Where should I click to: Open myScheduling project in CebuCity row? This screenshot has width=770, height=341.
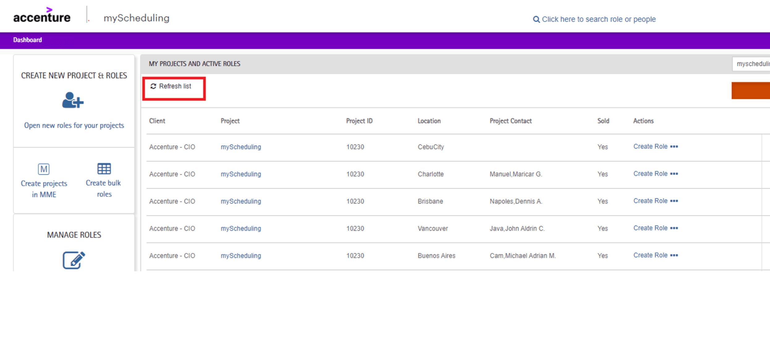click(x=241, y=147)
